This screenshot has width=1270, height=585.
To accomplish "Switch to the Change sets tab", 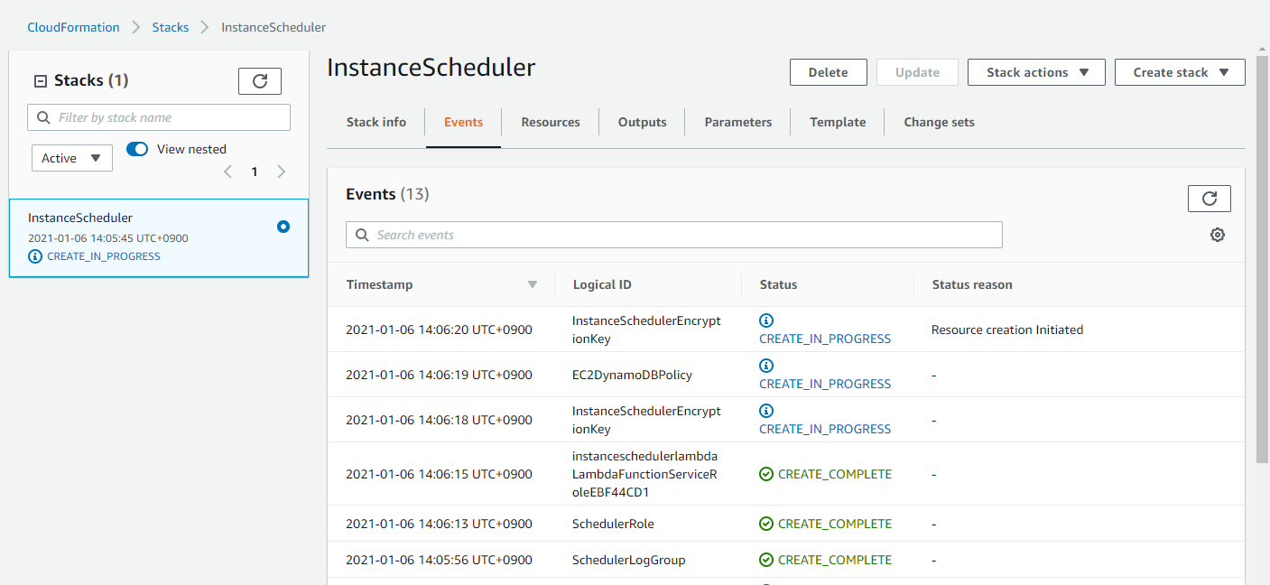I will tap(939, 122).
